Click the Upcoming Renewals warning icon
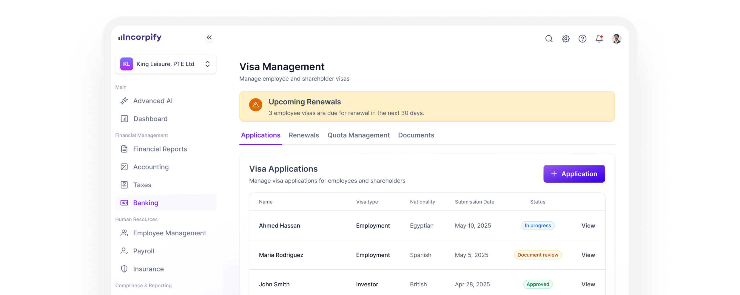Viewport: 740px width, 295px height. 256,105
